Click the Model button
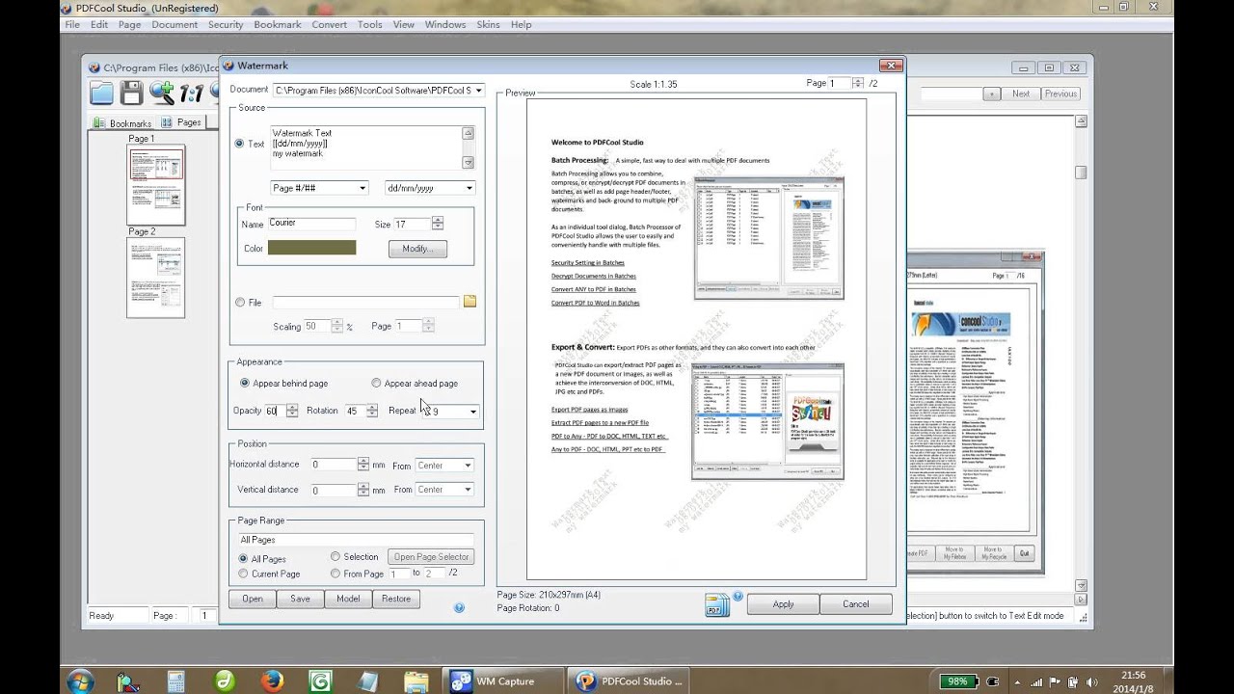This screenshot has height=694, width=1234. point(348,599)
